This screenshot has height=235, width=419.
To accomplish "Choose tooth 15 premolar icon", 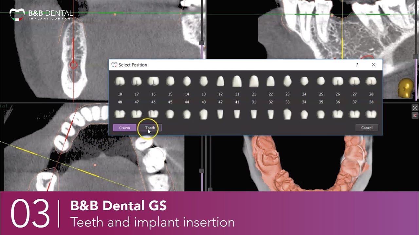I will click(x=170, y=81).
